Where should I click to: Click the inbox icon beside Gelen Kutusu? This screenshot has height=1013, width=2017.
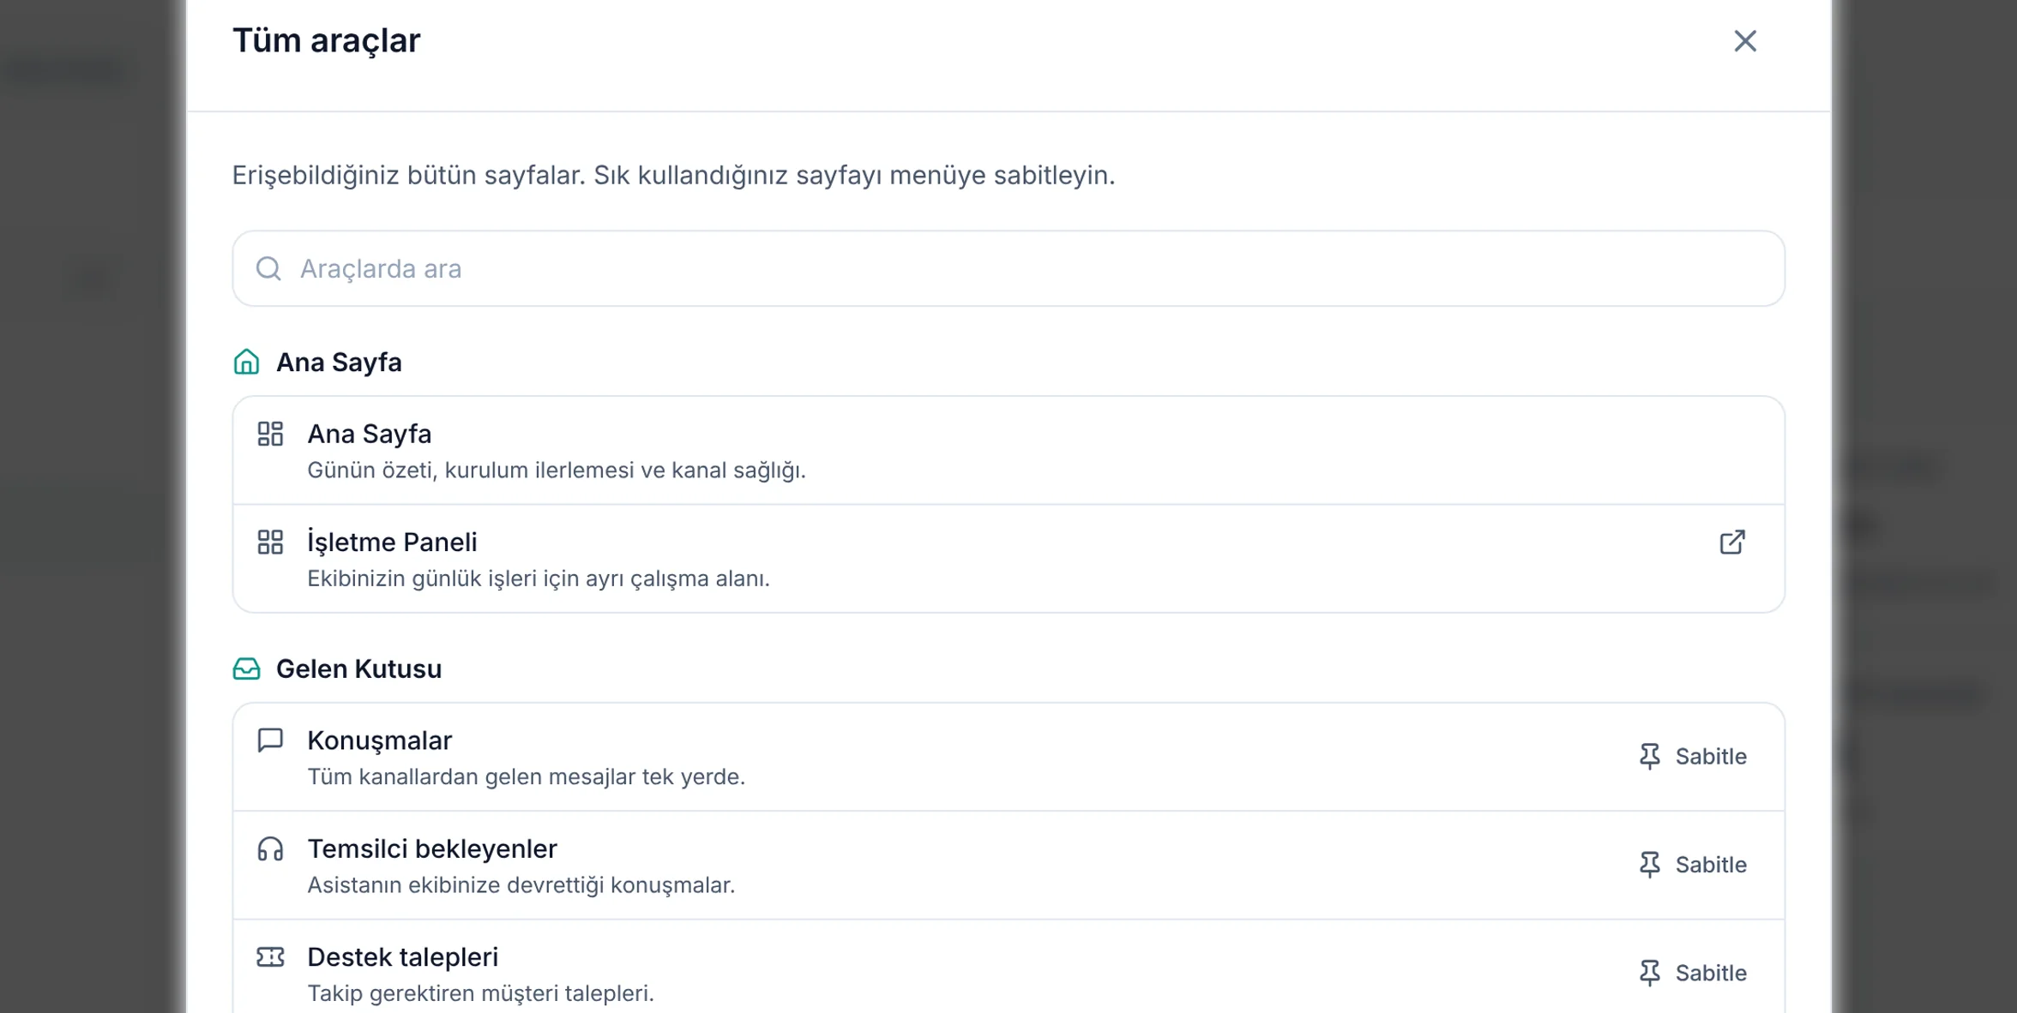click(x=246, y=668)
